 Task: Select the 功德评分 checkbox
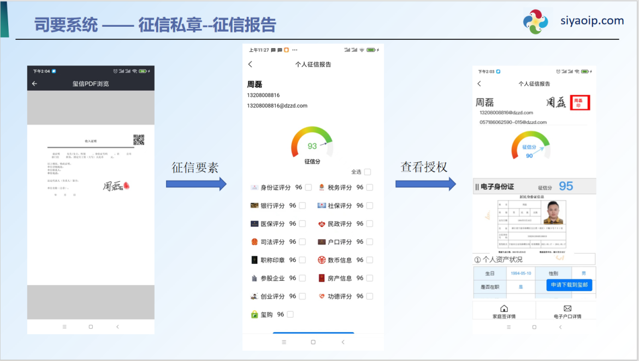pos(370,296)
